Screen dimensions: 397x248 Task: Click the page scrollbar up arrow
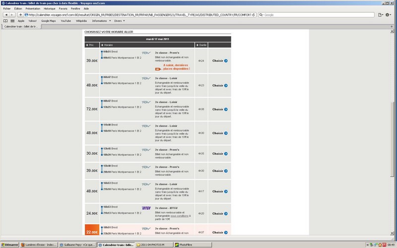click(392, 31)
